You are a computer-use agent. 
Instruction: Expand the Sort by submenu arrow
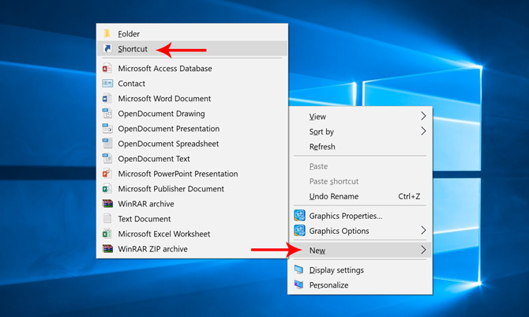coord(423,131)
